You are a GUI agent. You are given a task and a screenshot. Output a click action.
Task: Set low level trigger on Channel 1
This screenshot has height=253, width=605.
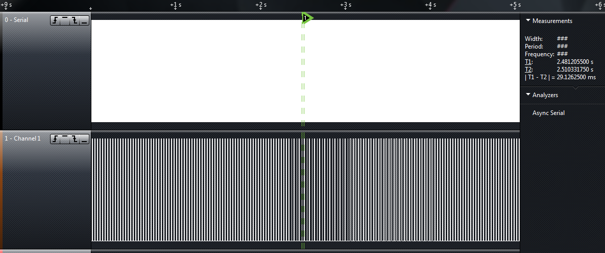pos(84,139)
